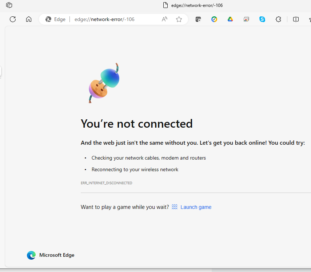Go to the Home page
The height and width of the screenshot is (272, 311).
[29, 19]
